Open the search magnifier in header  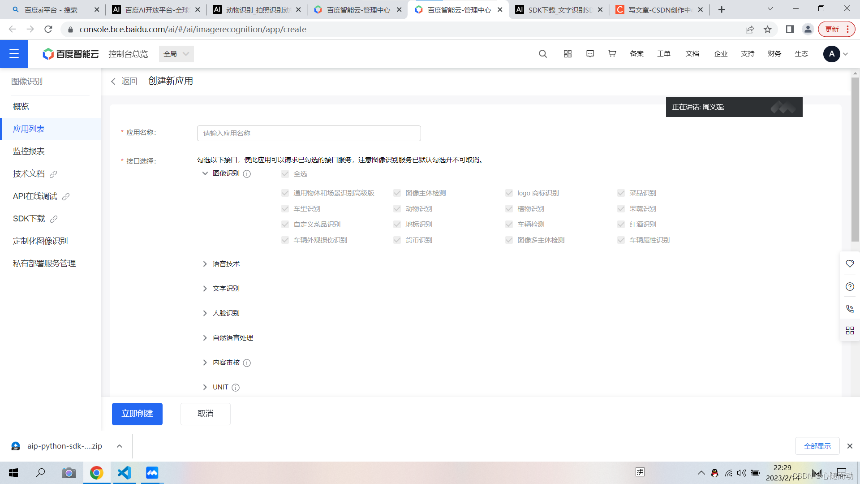point(543,54)
